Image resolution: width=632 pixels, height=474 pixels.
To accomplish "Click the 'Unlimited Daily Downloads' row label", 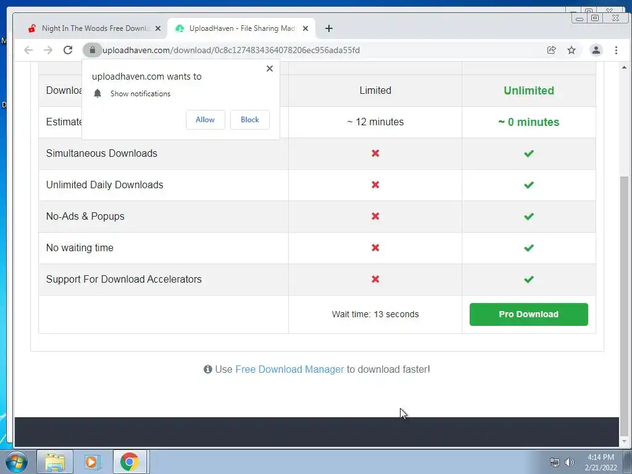I will (104, 185).
